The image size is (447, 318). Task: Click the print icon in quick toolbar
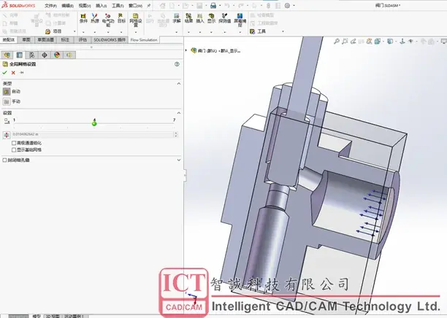pyautogui.click(x=213, y=5)
